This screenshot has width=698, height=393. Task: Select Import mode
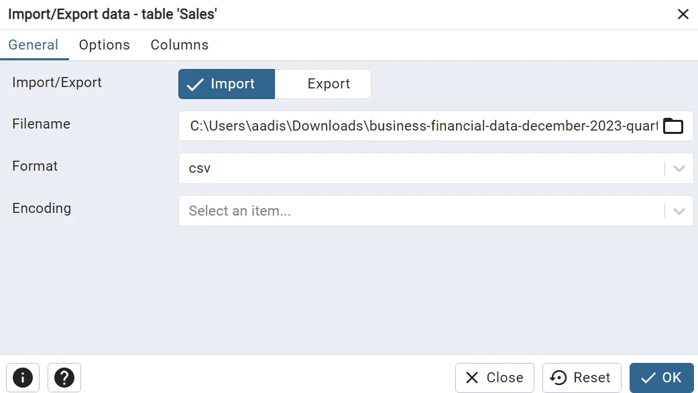pyautogui.click(x=226, y=84)
